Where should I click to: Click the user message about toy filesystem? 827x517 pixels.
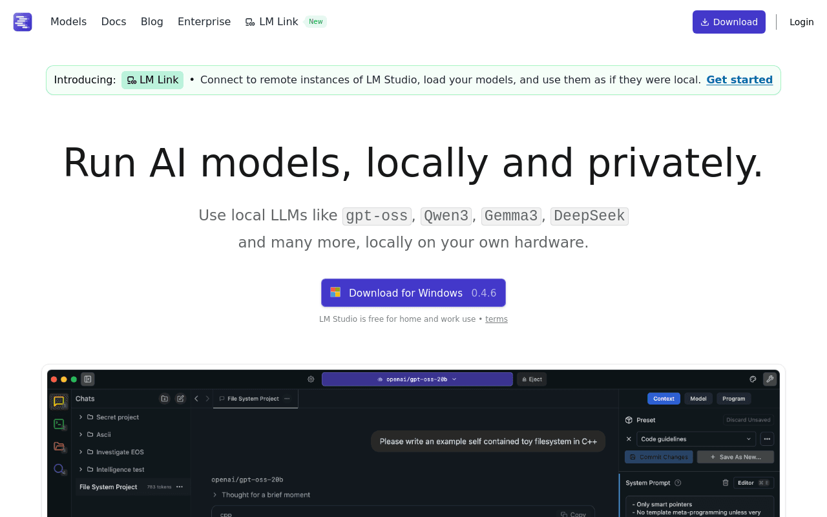pyautogui.click(x=488, y=441)
